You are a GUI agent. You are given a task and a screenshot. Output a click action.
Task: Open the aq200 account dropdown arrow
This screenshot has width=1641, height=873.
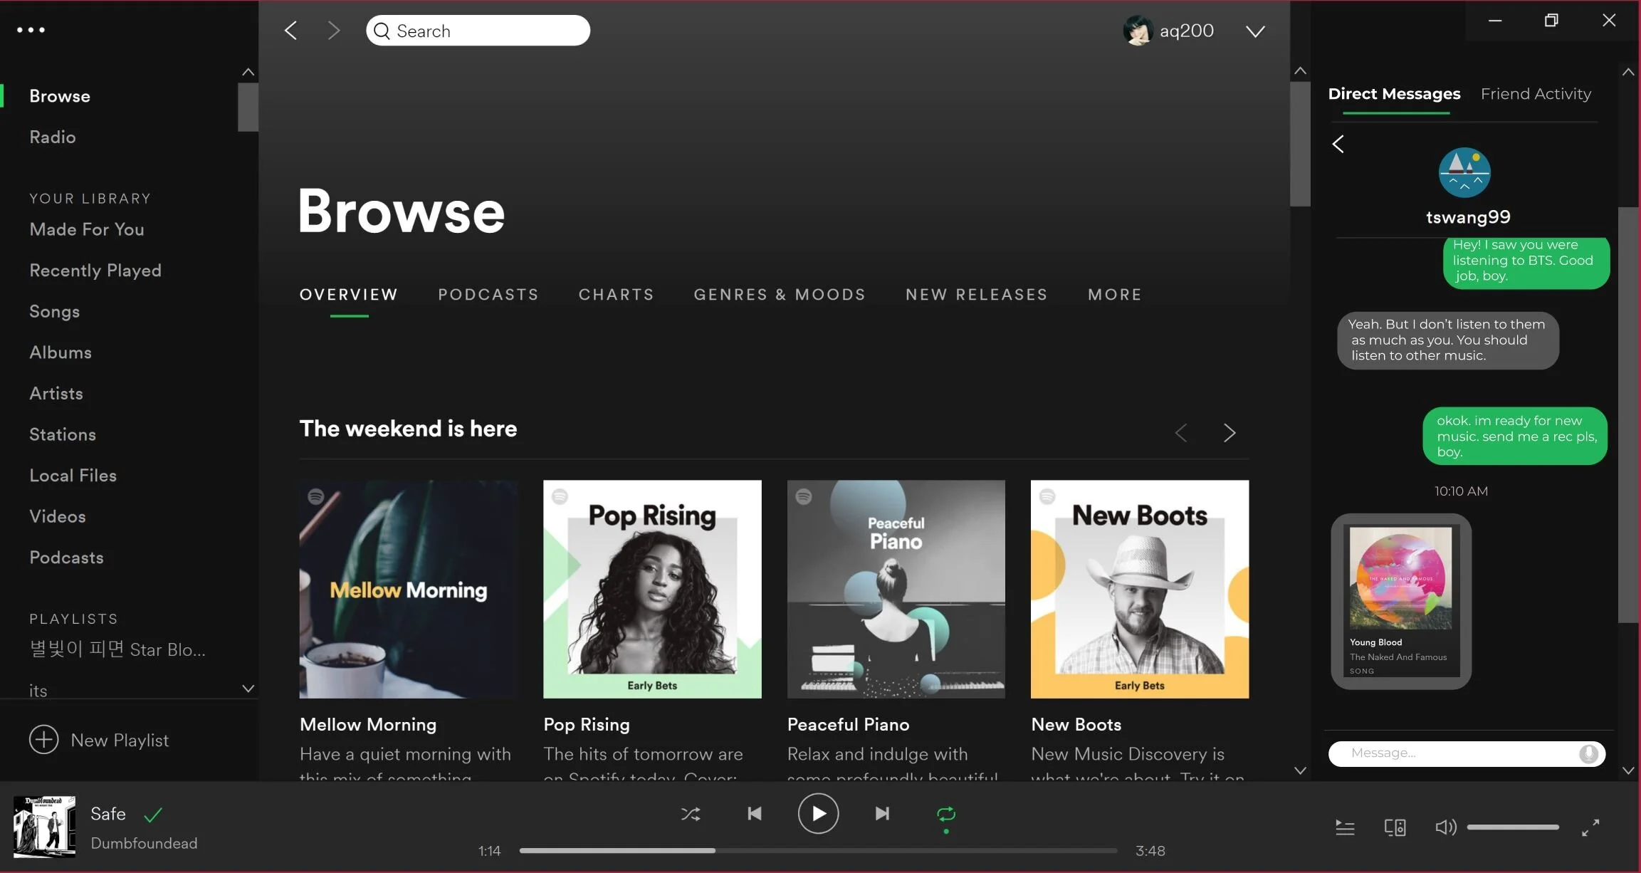coord(1255,31)
